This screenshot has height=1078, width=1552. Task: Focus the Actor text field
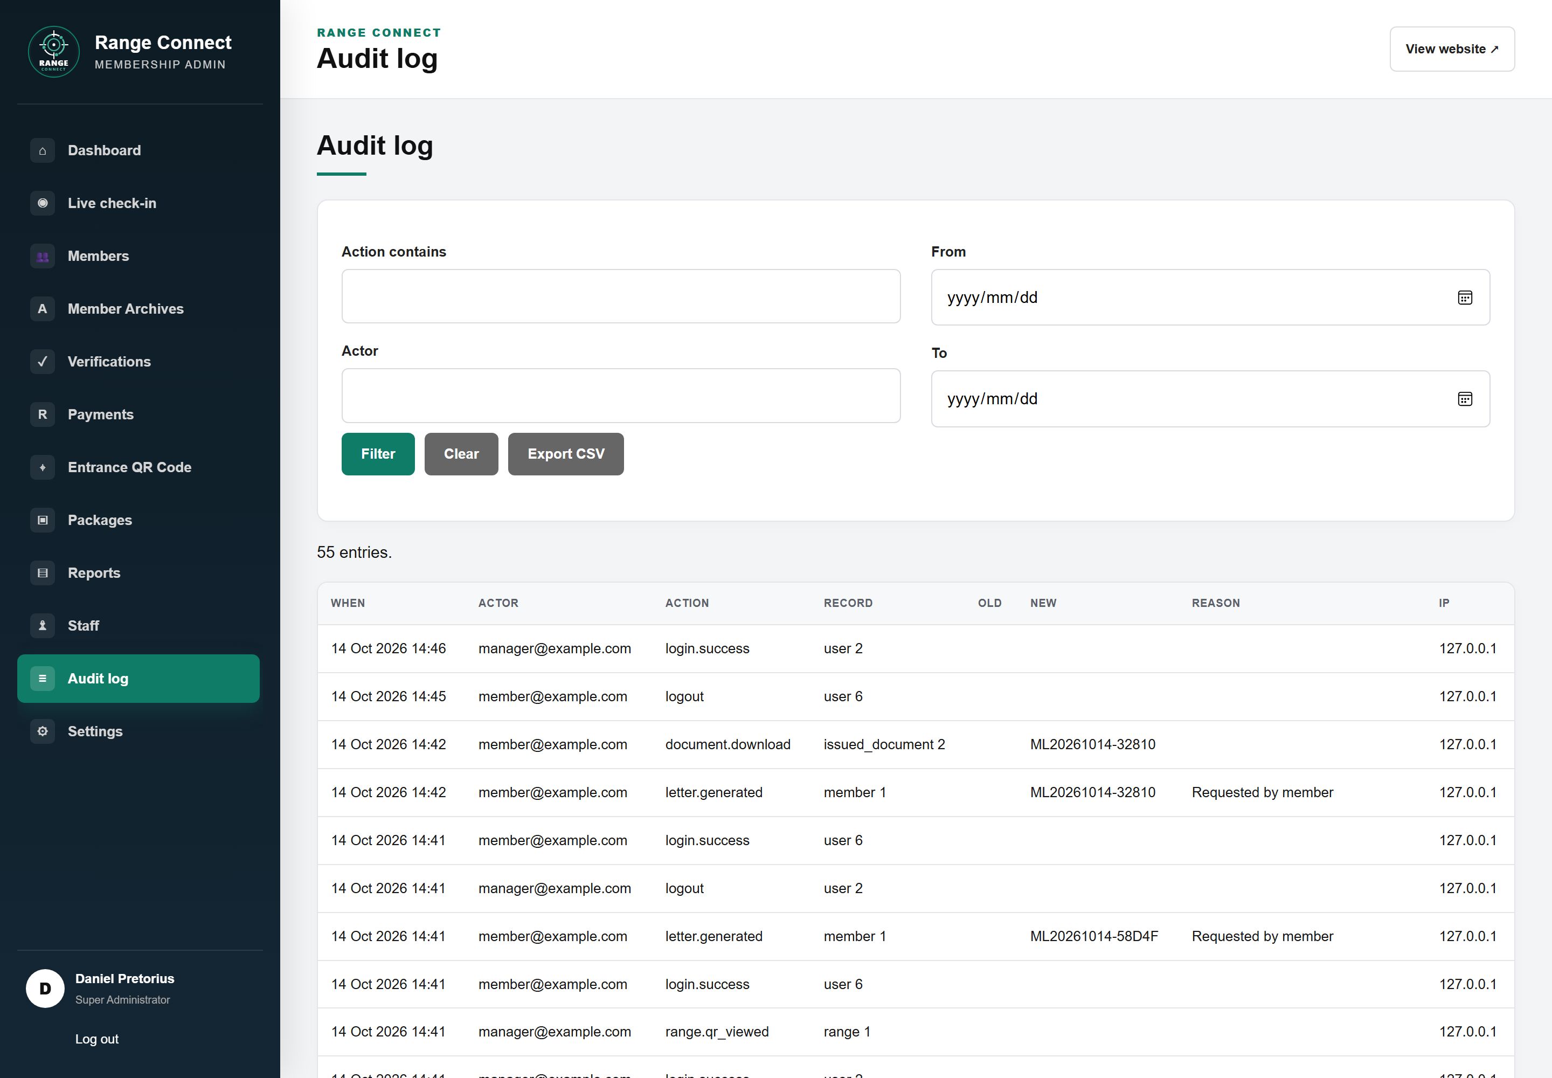[x=621, y=396]
